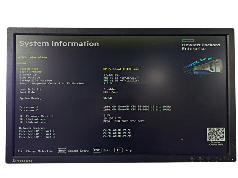Click the P89 v1.00 backup BIOS value
This screenshot has height=178, width=238.
pos(121,80)
